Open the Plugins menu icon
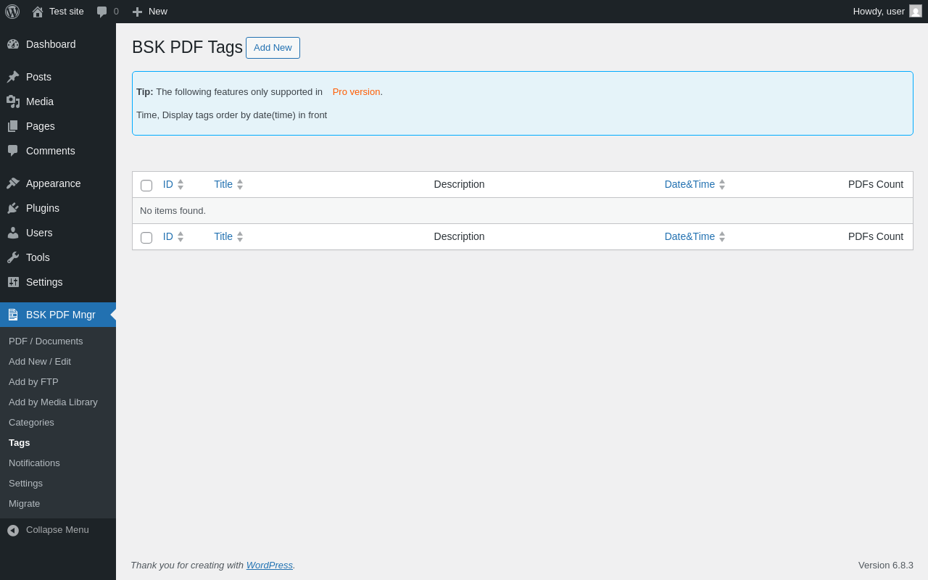This screenshot has height=580, width=928. click(13, 208)
